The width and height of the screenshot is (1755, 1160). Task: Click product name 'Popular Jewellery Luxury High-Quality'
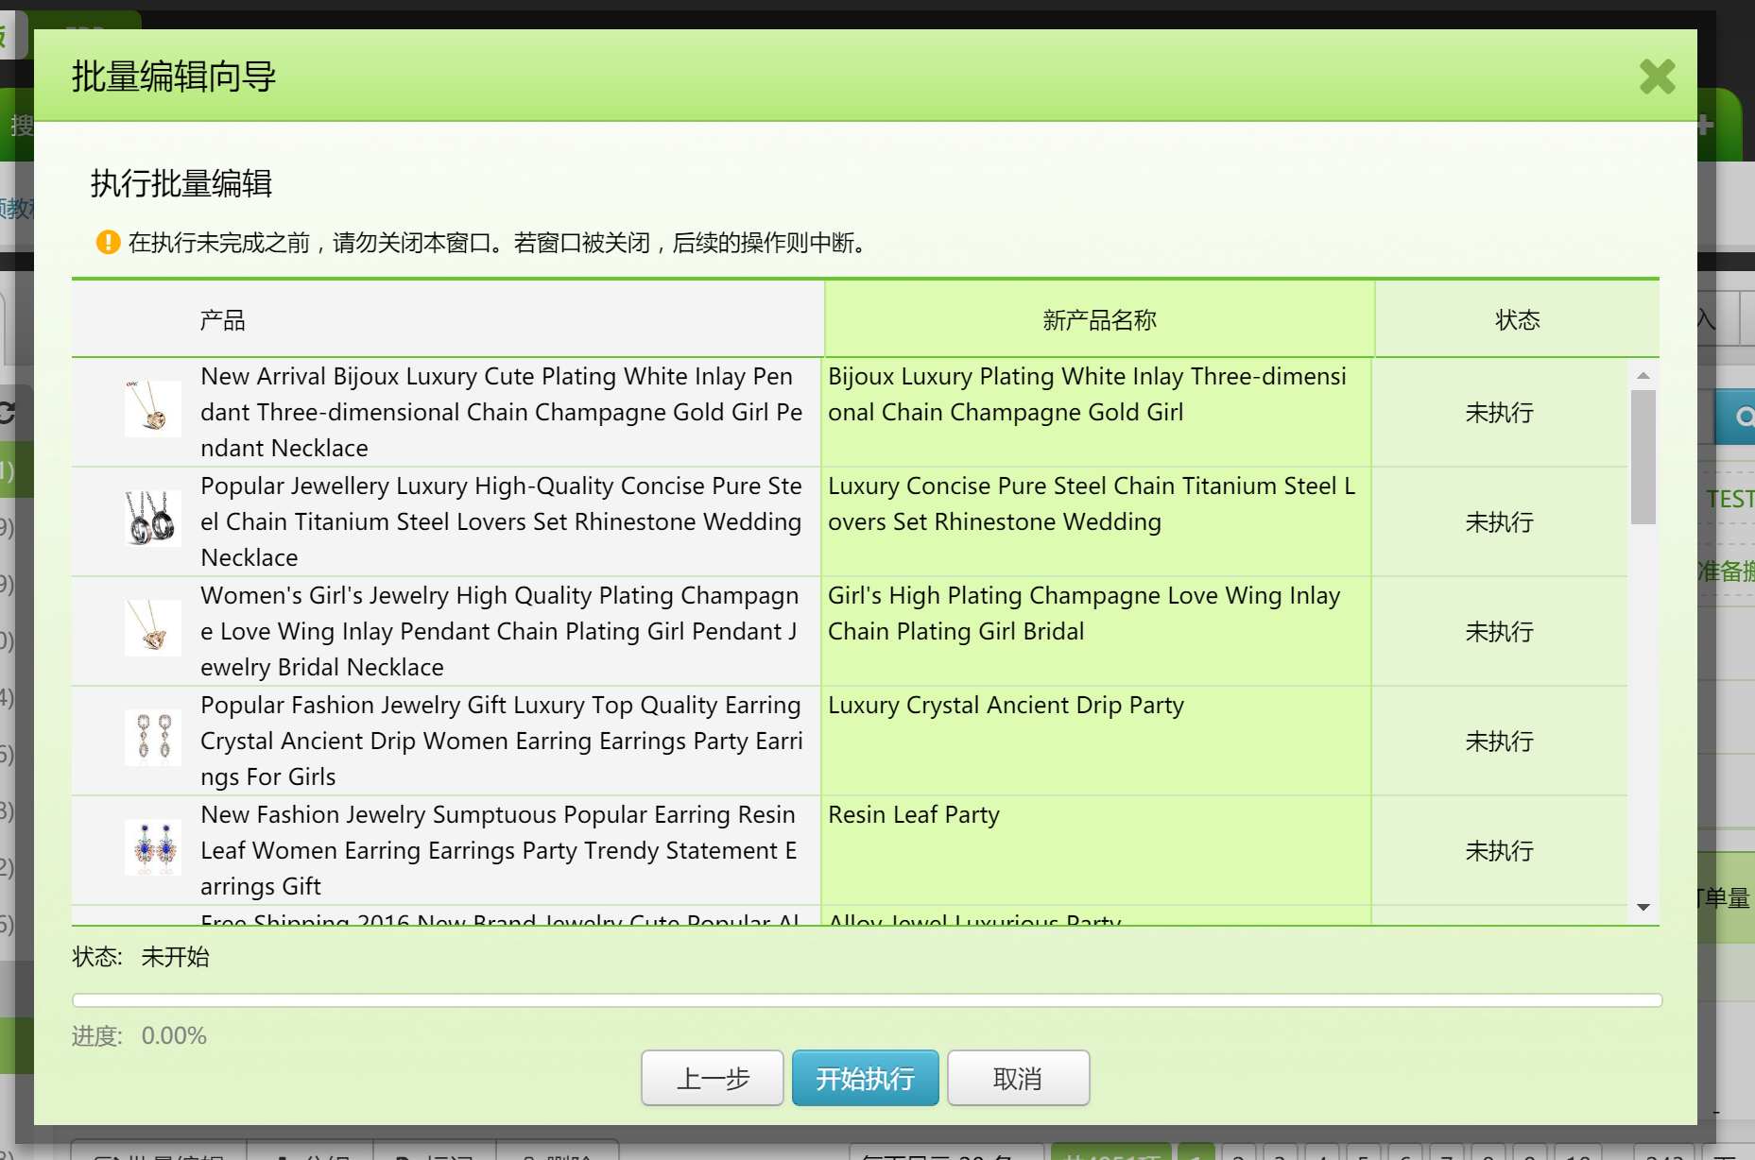pyautogui.click(x=501, y=521)
